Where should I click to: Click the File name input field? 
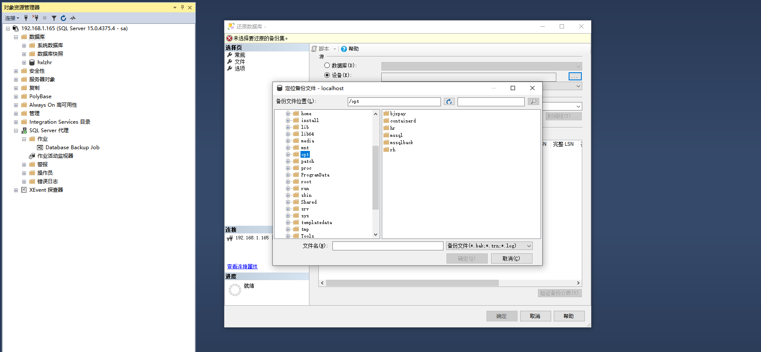tap(387, 246)
